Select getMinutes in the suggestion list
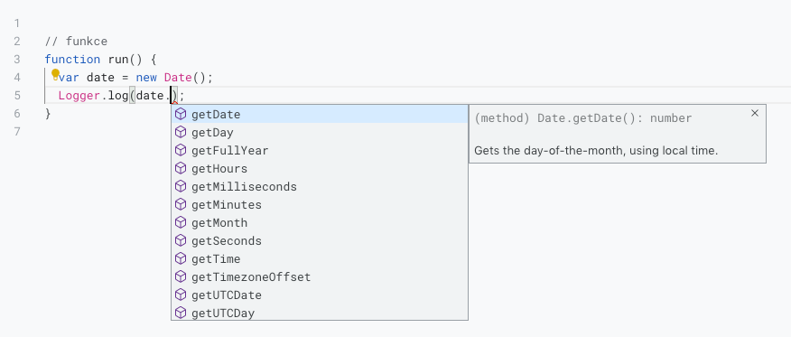 click(x=320, y=205)
